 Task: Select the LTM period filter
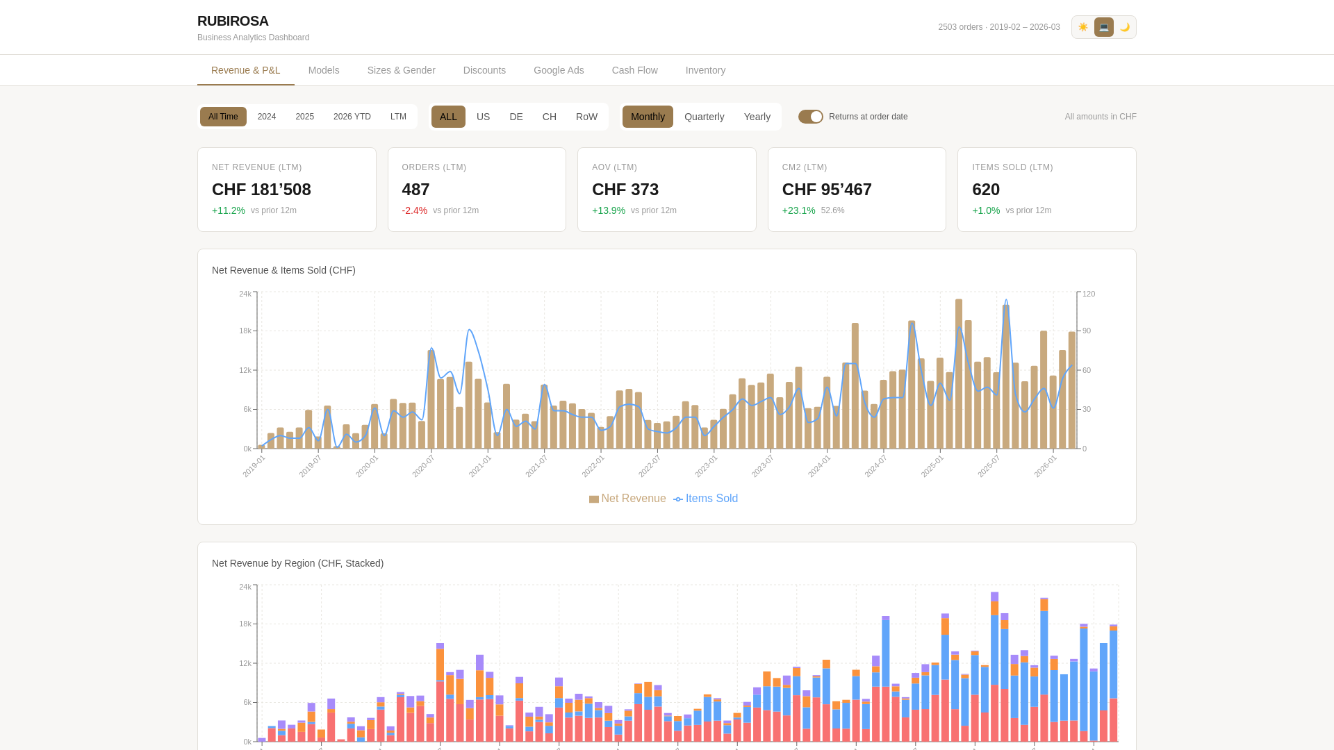click(x=398, y=117)
